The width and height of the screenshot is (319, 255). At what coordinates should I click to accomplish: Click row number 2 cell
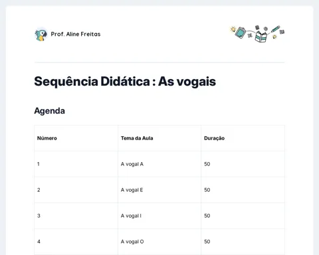(x=76, y=190)
